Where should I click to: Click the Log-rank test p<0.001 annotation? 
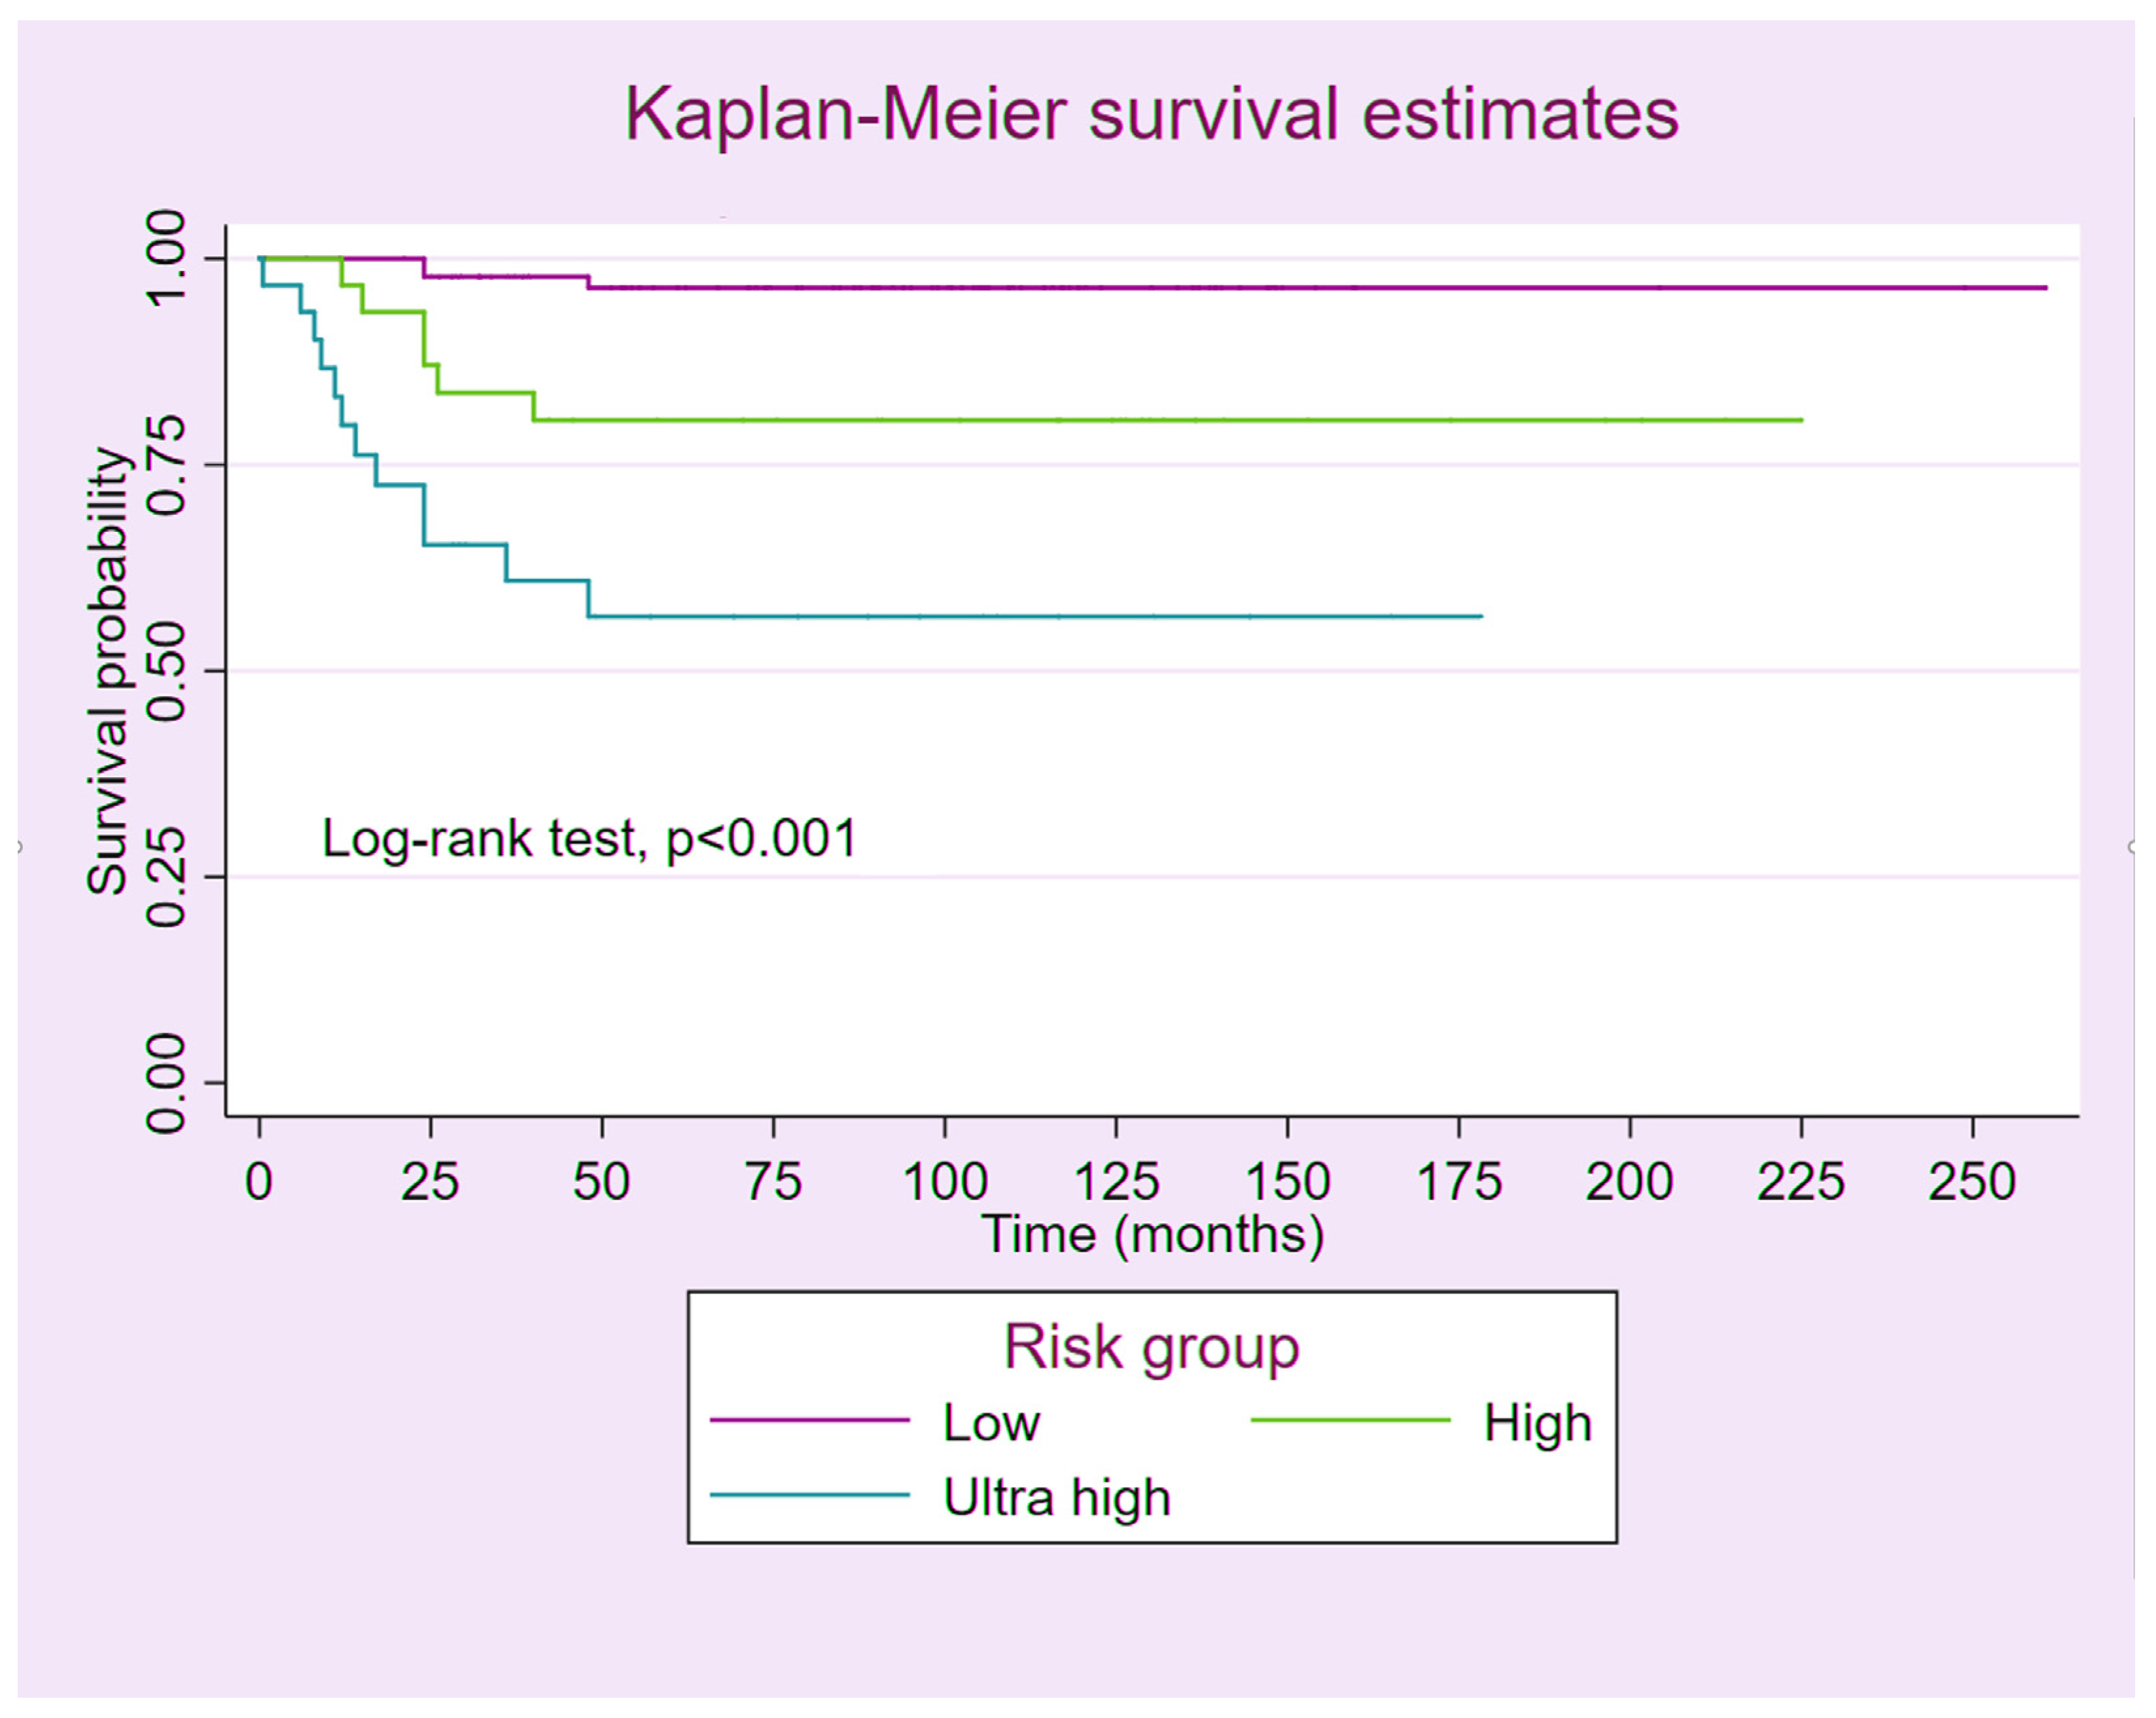coord(589,838)
